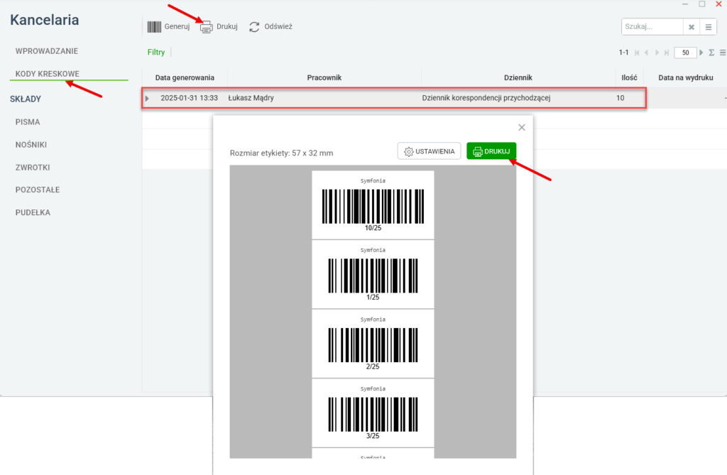Open the POZOSTAŁE section

38,190
